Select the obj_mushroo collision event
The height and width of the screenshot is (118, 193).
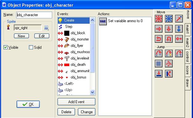click(x=74, y=52)
